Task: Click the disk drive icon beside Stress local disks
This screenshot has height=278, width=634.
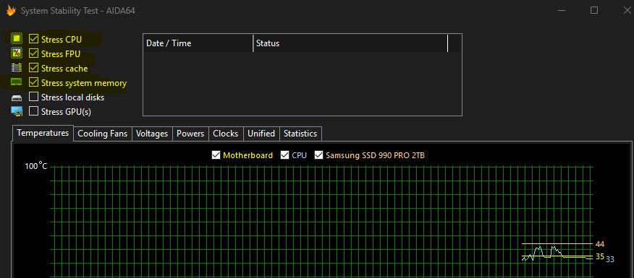Action: coord(17,97)
